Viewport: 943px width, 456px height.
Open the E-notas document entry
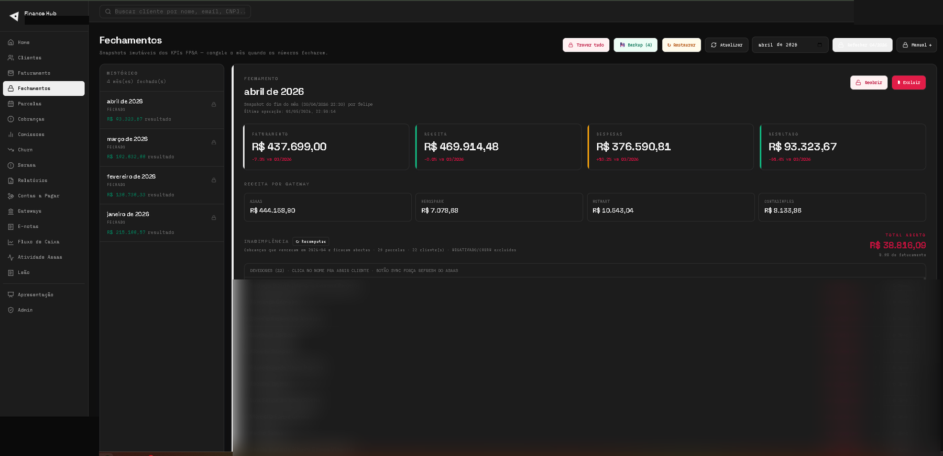43,227
